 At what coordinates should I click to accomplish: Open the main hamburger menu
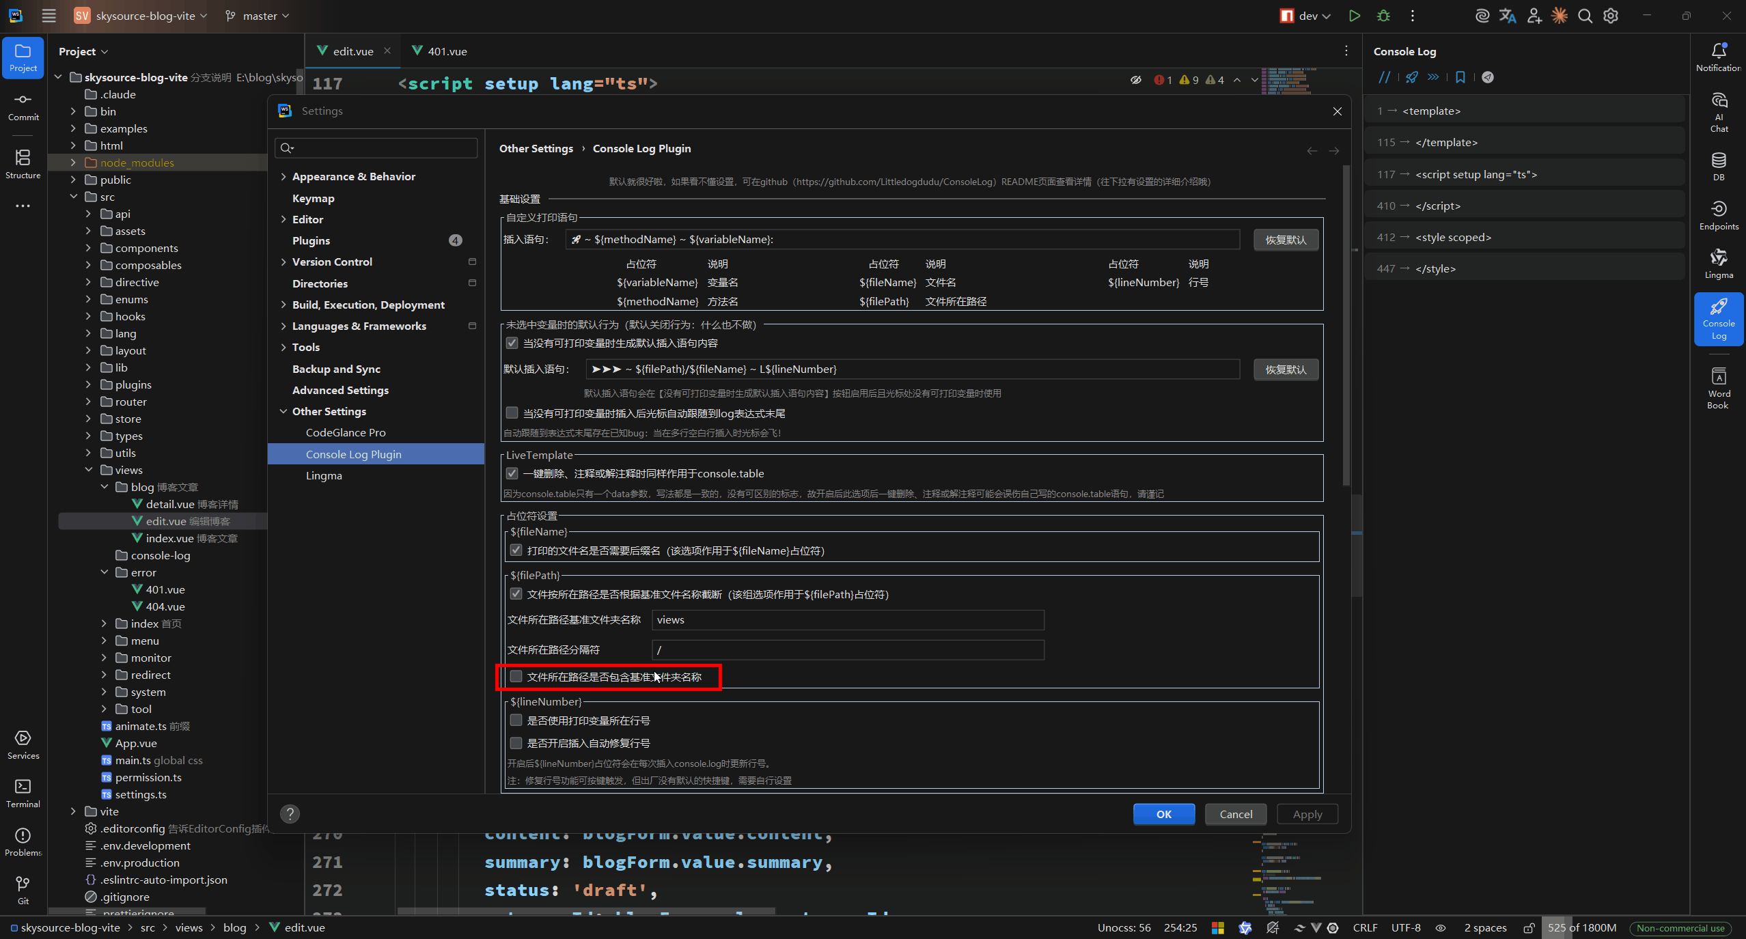tap(48, 16)
